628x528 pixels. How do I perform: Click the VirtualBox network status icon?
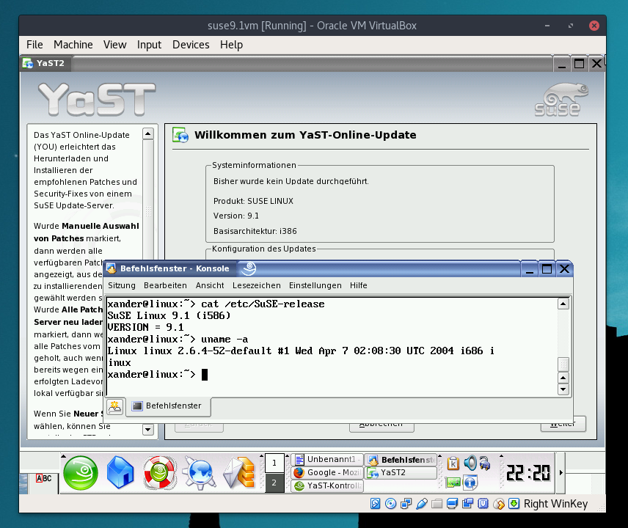click(406, 504)
